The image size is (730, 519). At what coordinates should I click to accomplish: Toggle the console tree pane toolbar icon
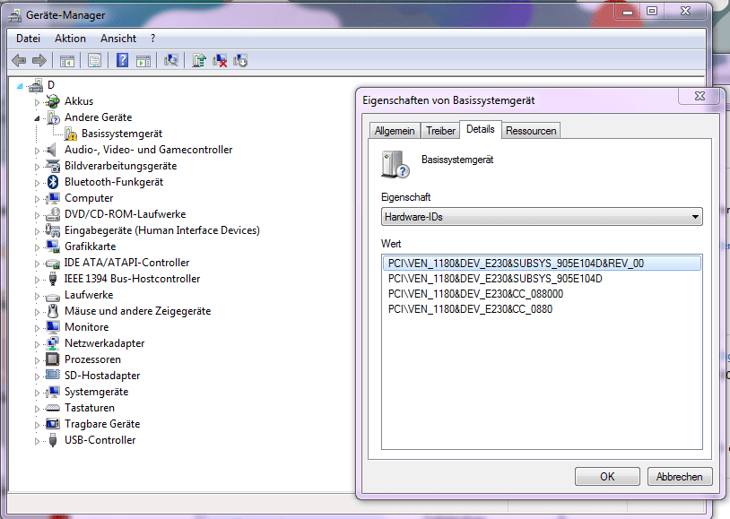[x=66, y=61]
